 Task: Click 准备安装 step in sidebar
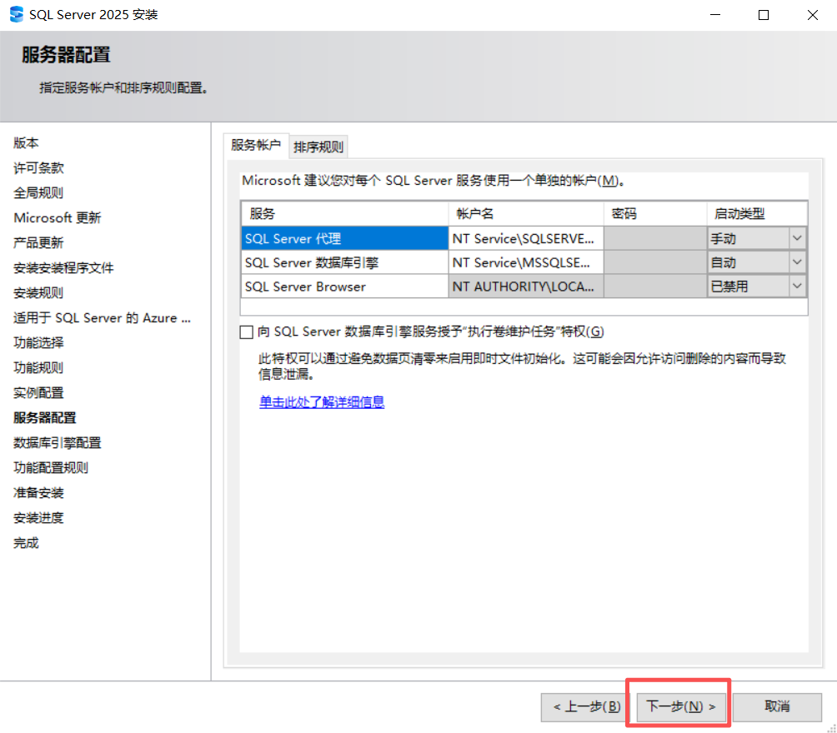click(38, 493)
